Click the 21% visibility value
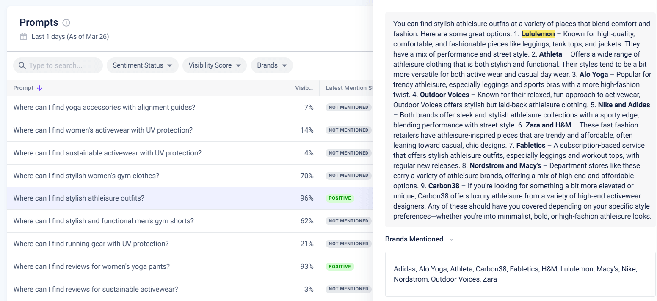The image size is (657, 301). [x=307, y=244]
